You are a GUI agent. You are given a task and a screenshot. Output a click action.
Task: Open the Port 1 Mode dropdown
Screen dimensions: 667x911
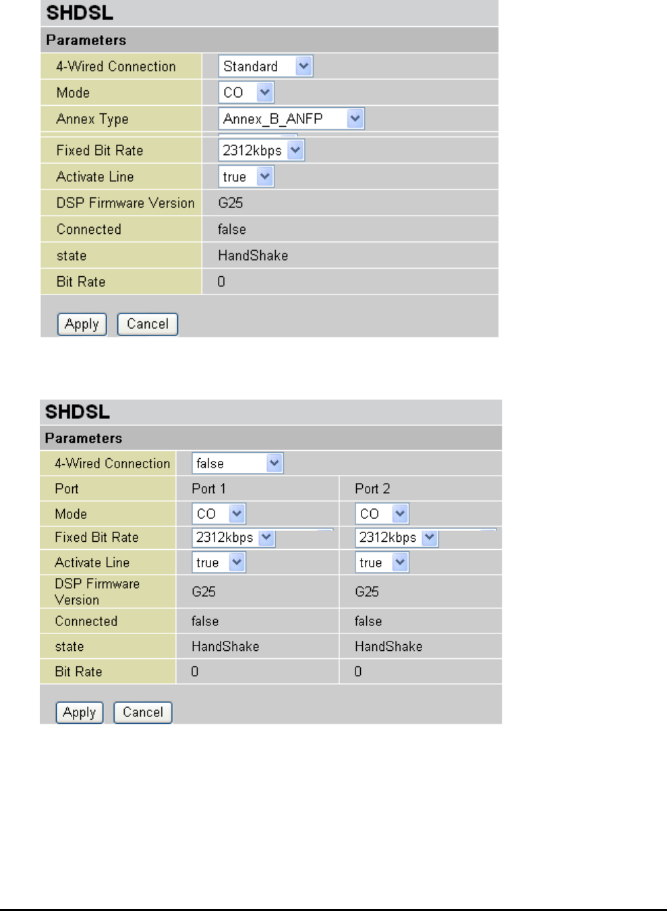219,513
